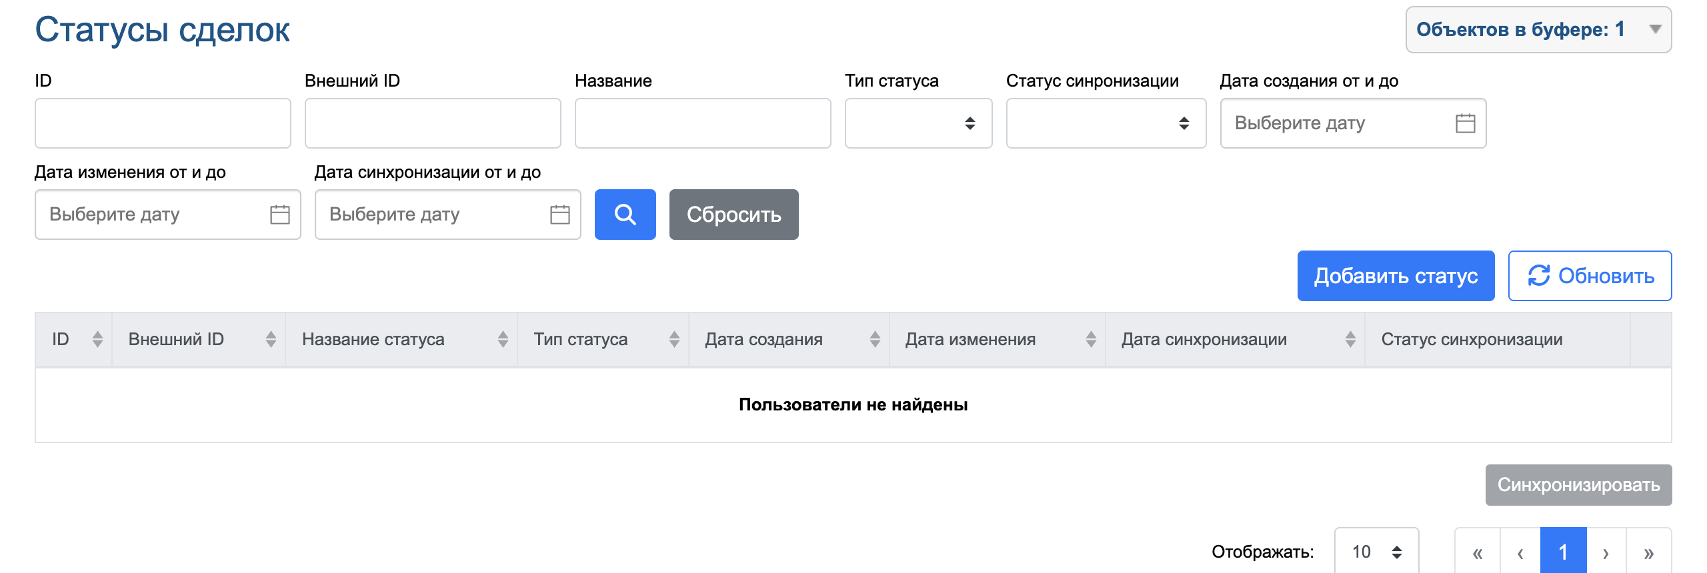The image size is (1707, 573).
Task: Go to last page with » button
Action: [1649, 552]
